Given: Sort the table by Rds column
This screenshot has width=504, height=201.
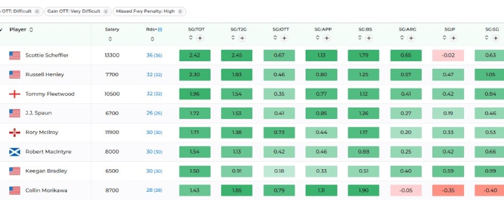Looking at the screenshot, I should point(152,39).
